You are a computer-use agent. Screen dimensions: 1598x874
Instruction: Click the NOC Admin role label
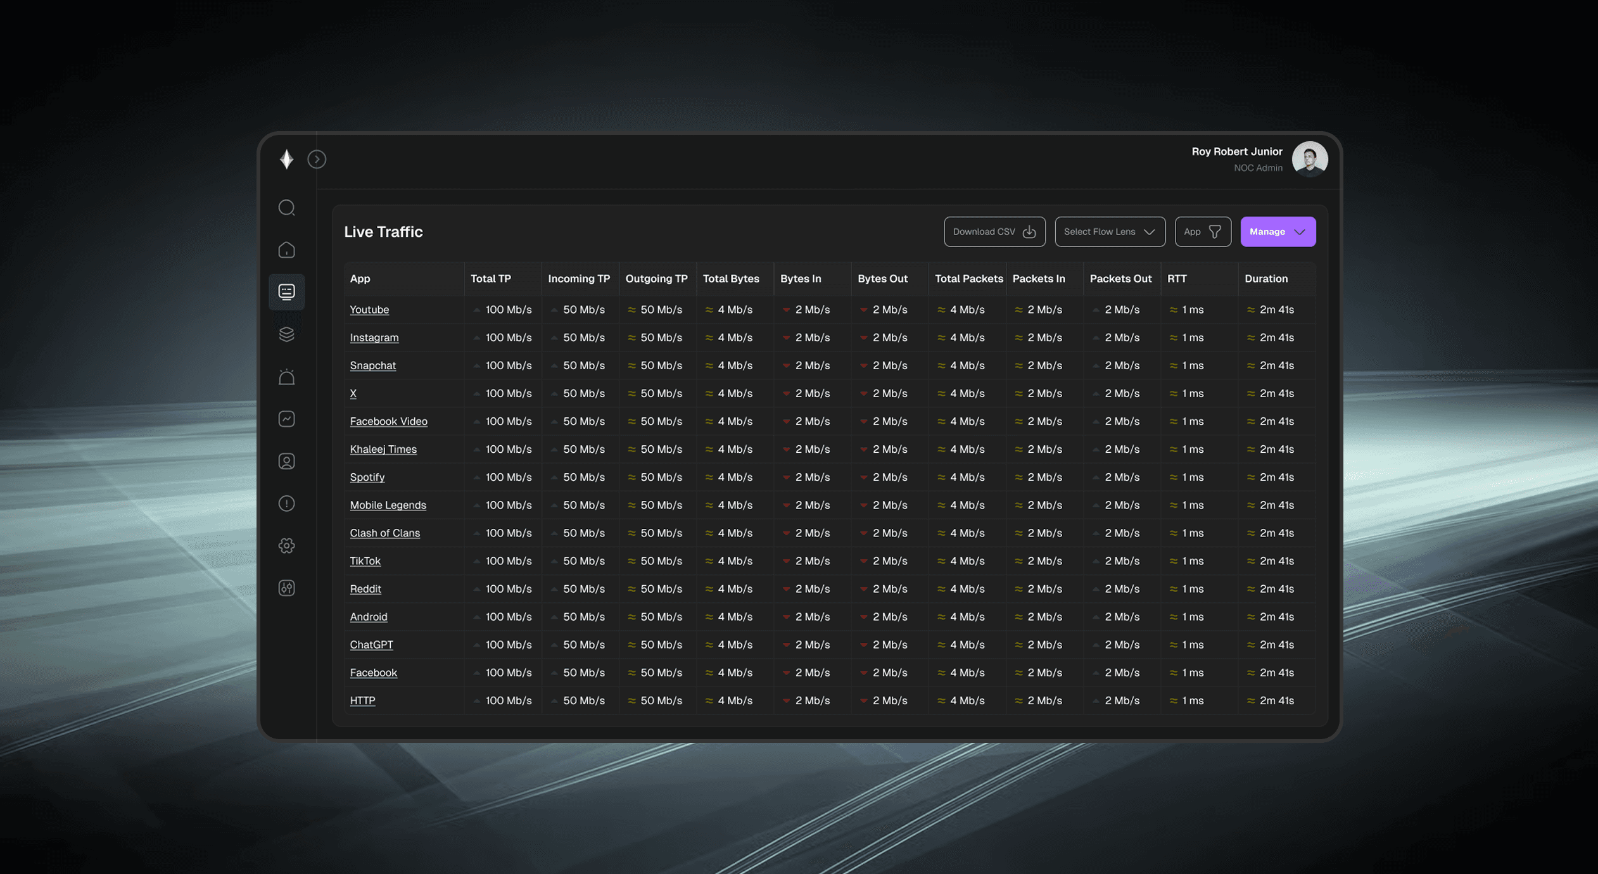(x=1258, y=168)
